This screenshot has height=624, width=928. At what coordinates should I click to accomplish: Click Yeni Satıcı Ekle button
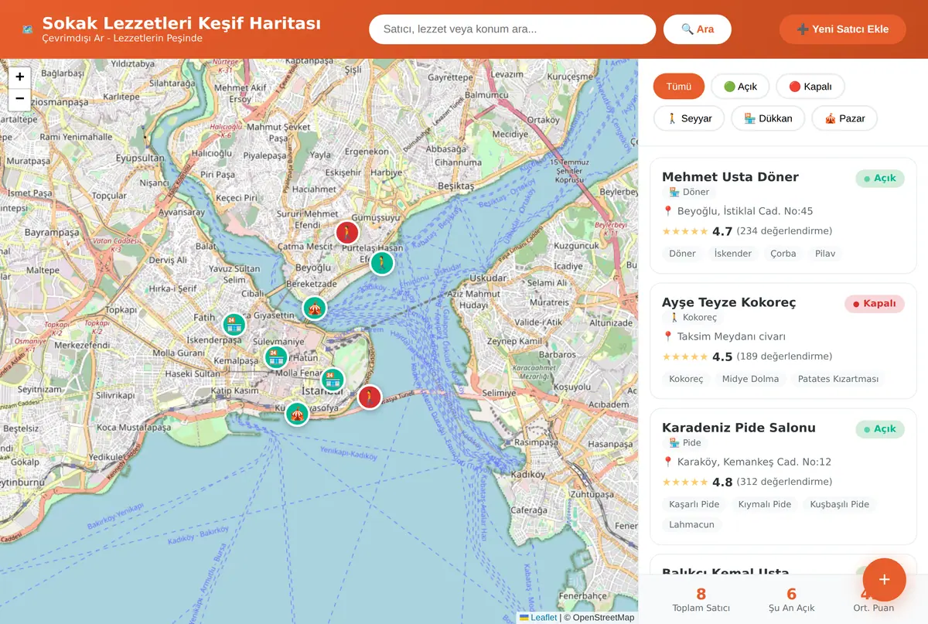(842, 29)
